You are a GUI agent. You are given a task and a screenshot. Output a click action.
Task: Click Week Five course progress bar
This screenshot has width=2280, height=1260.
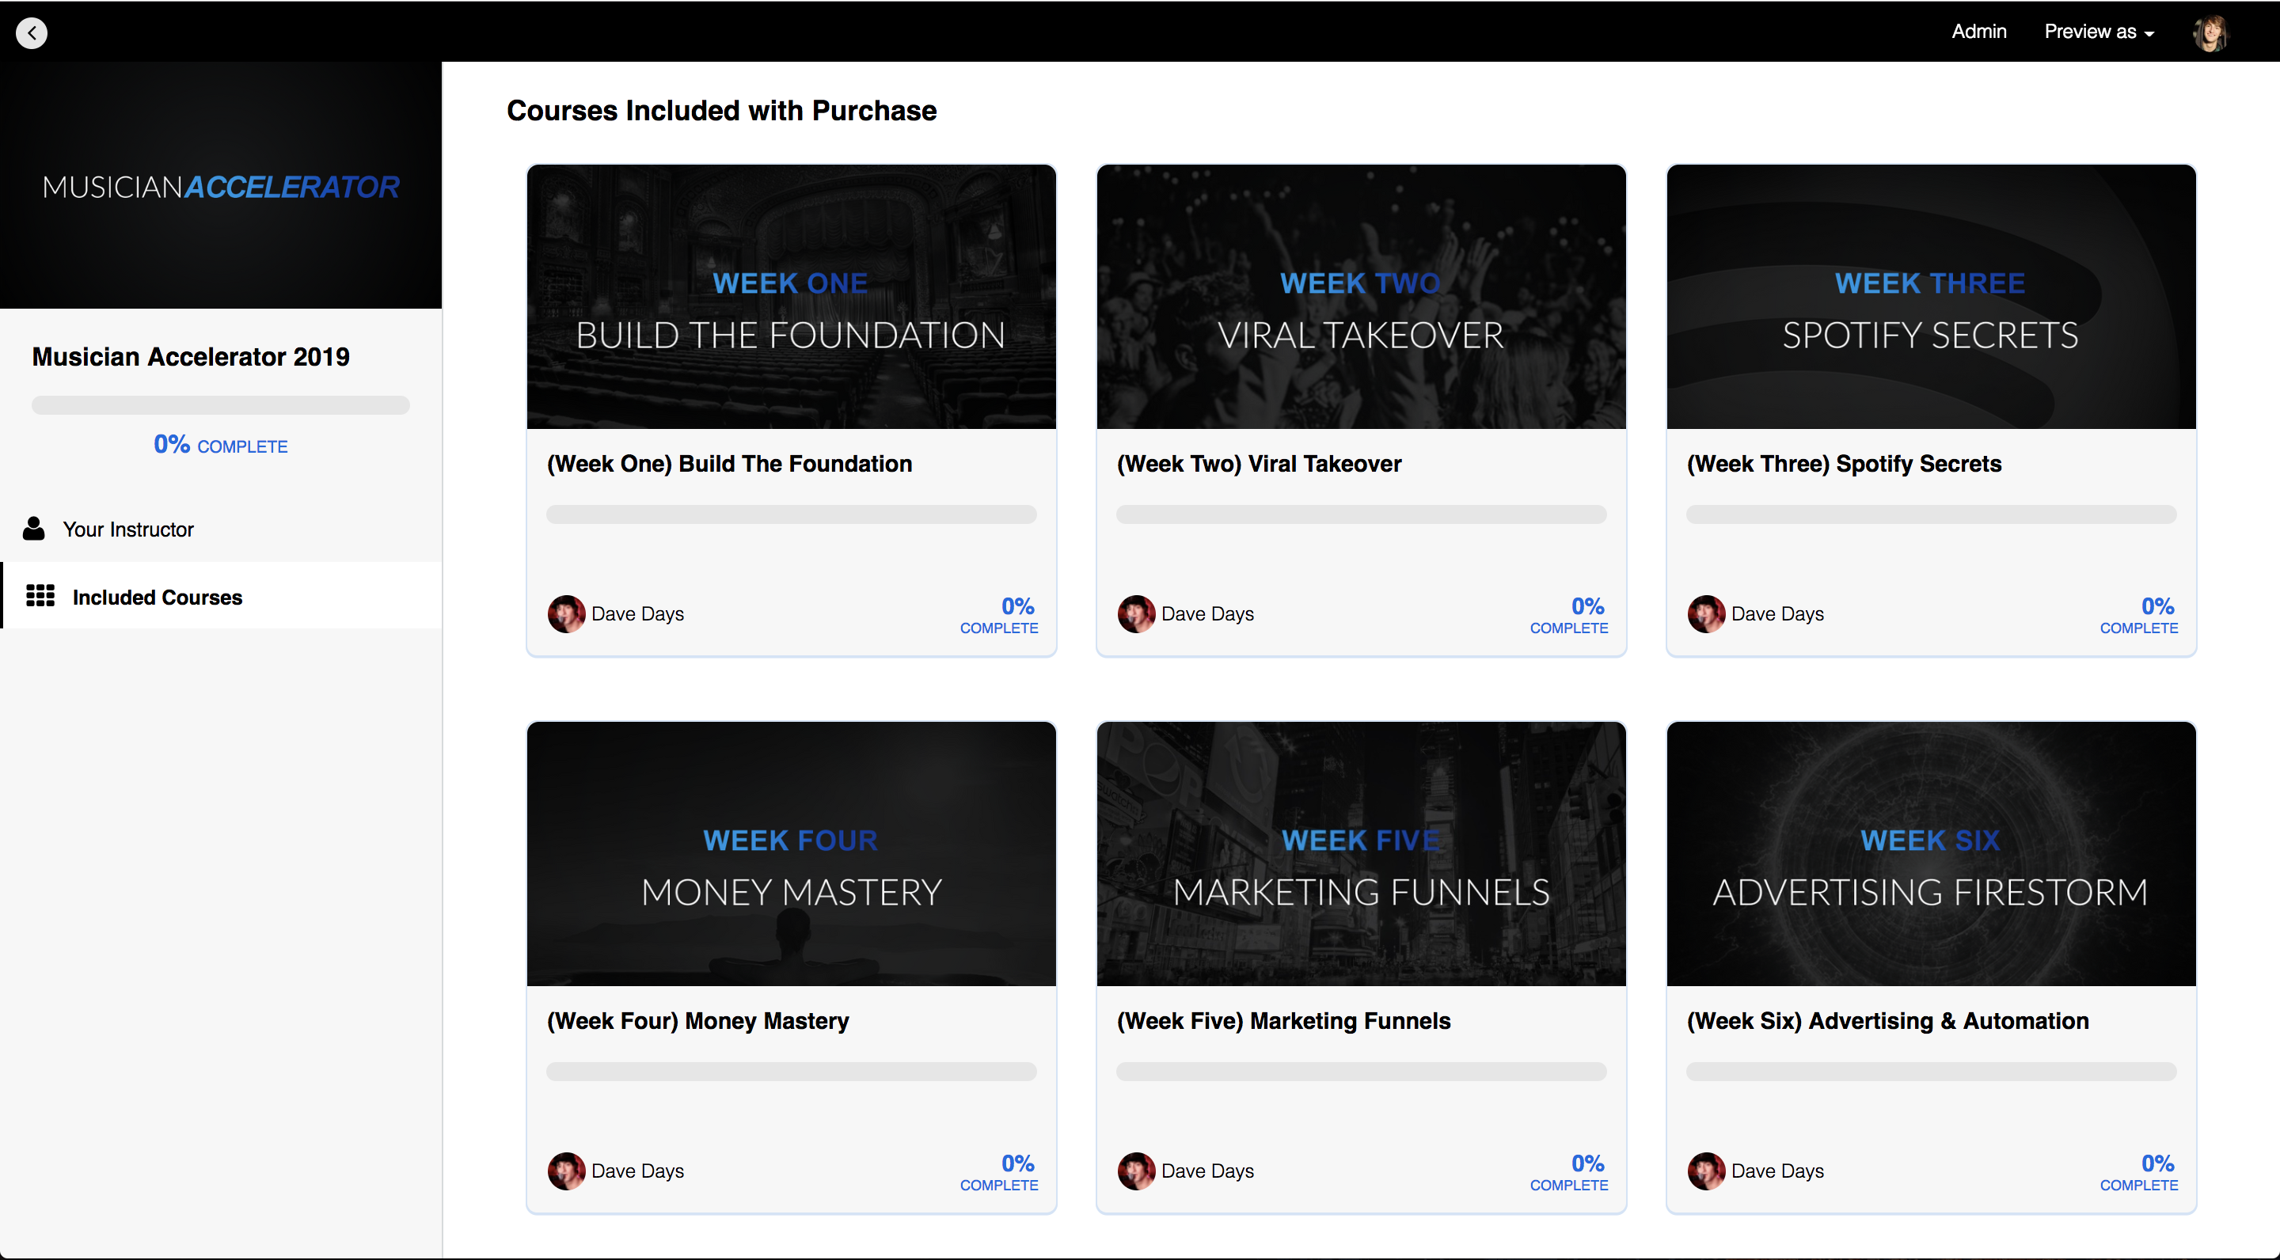pyautogui.click(x=1362, y=1072)
